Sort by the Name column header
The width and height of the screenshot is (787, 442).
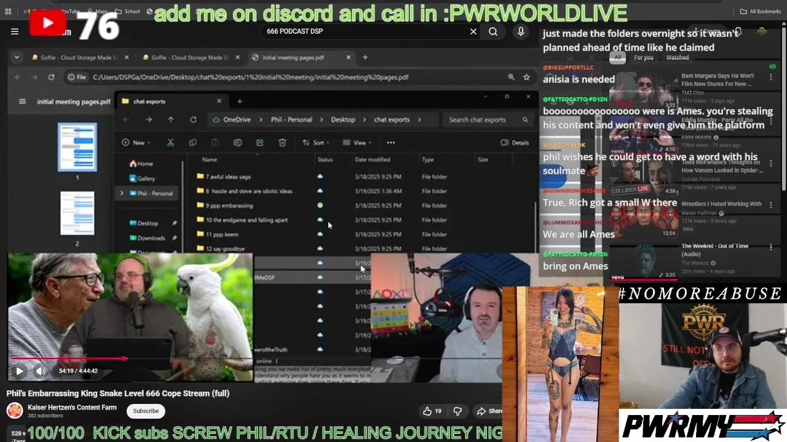(x=210, y=160)
